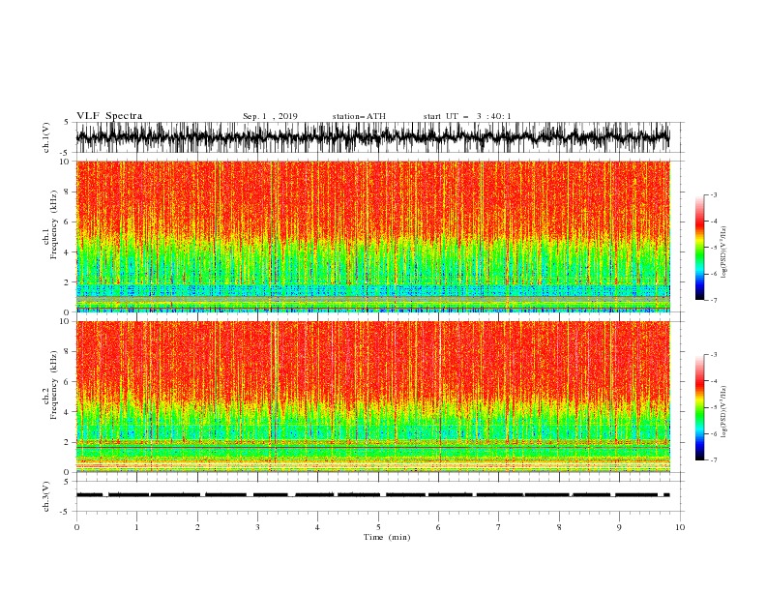Click time tick '4' below ch.3 panel
This screenshot has height=592, width=766.
[x=317, y=527]
